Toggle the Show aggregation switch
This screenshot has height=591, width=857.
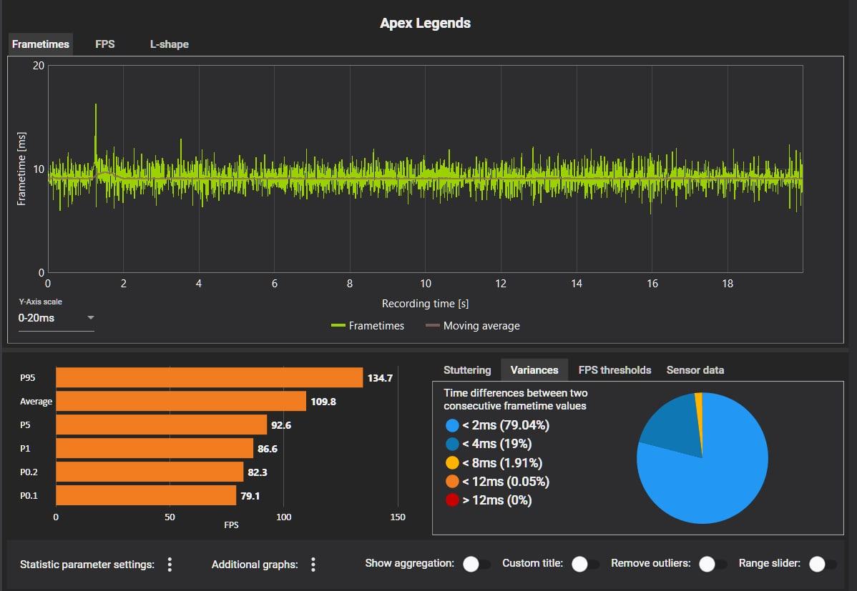pyautogui.click(x=476, y=564)
